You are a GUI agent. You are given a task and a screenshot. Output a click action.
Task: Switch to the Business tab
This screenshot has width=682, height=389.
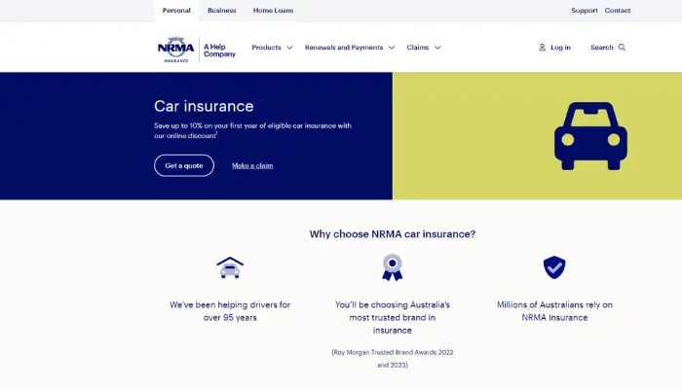point(222,11)
